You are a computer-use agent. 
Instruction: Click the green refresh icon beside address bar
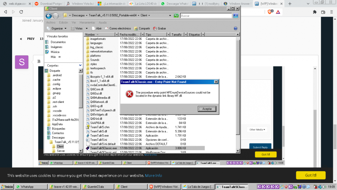coord(176,16)
